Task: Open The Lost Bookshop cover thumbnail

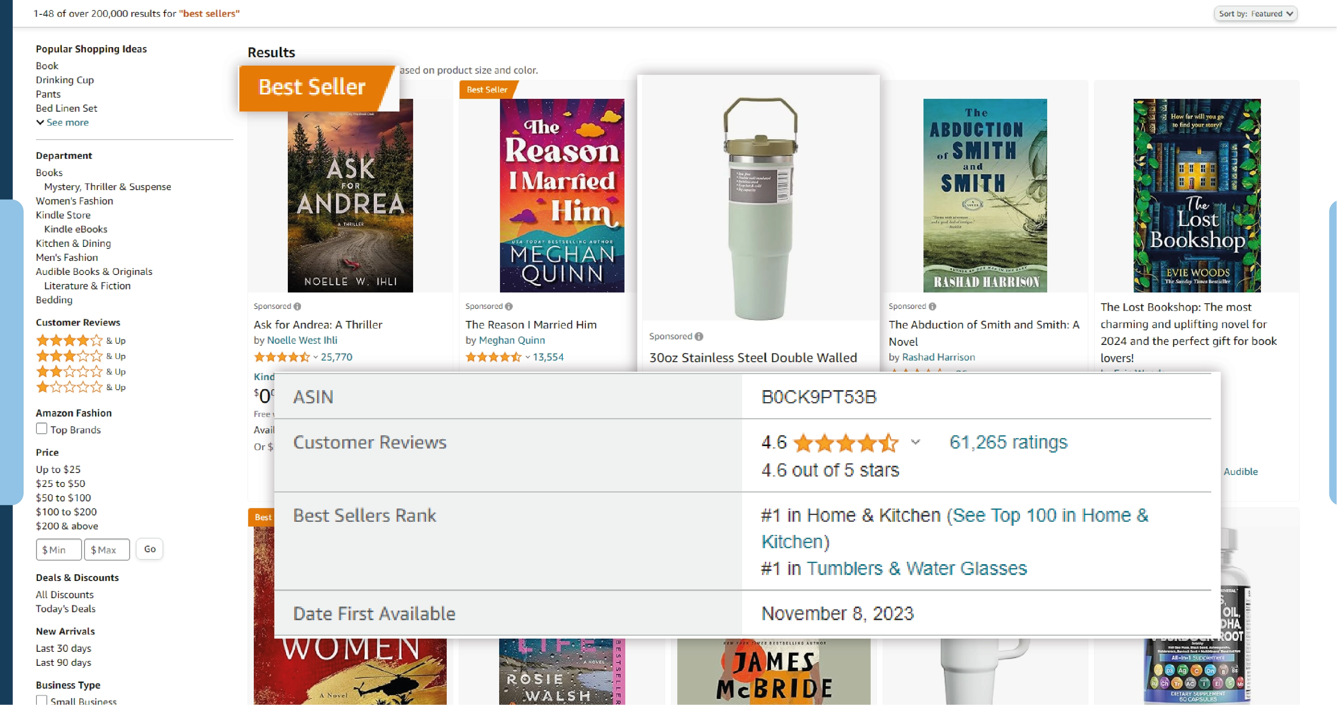Action: pyautogui.click(x=1196, y=195)
